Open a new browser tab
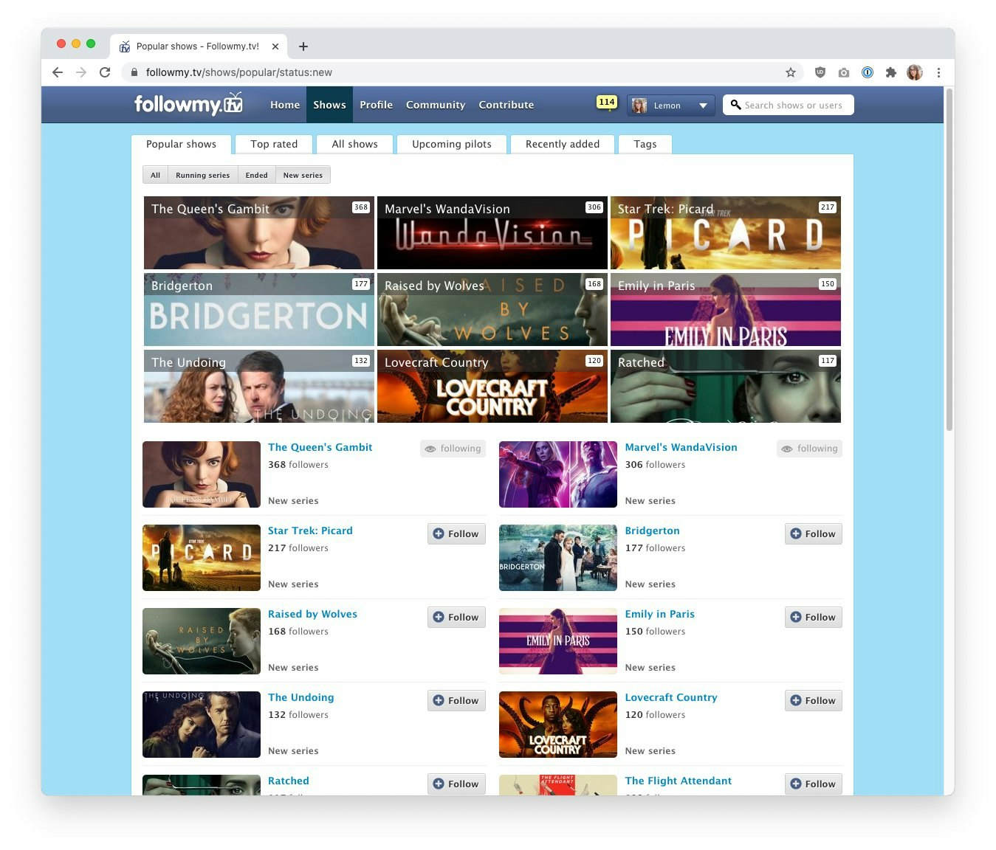This screenshot has width=996, height=850. click(303, 46)
